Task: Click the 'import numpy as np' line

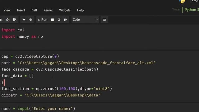Action: 22,37
